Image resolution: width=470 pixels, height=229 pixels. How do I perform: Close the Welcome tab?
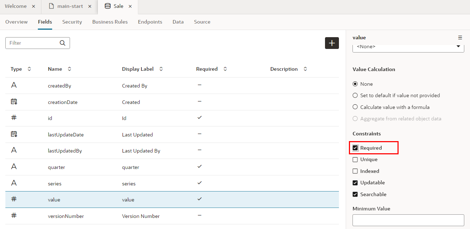click(x=34, y=6)
